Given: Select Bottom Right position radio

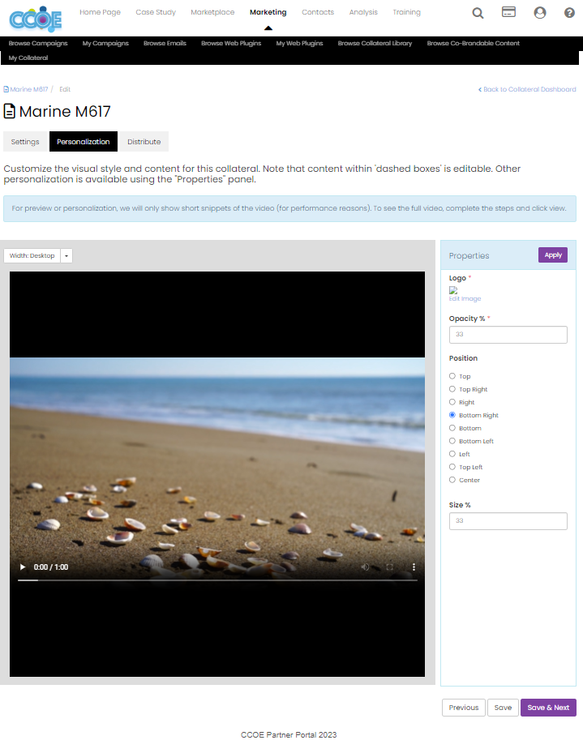Looking at the screenshot, I should [452, 415].
